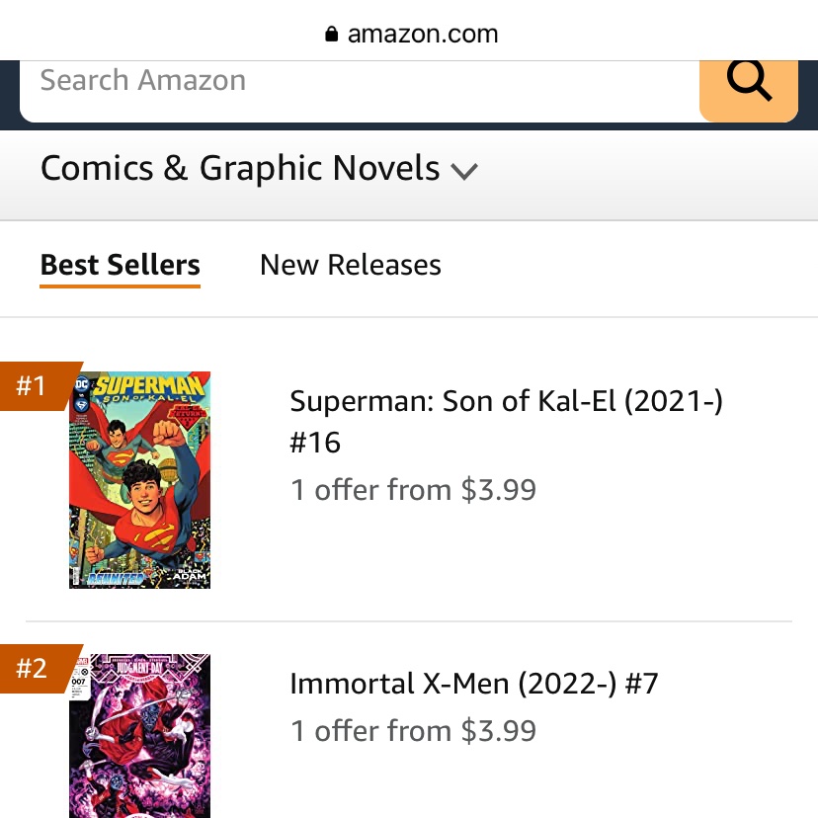Open Superman: Son of Kal-El (2021-) #16 title
818x818 pixels.
click(x=506, y=422)
